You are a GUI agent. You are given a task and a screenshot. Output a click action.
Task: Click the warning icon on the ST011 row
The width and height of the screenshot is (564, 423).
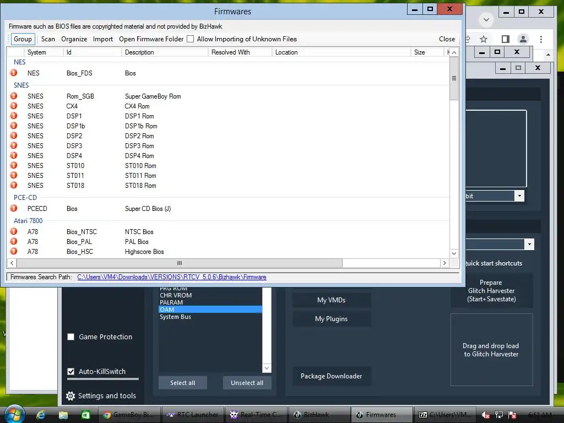click(14, 175)
